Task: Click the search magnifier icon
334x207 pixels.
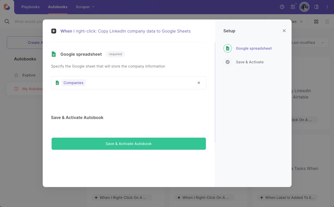Action: click(7, 22)
